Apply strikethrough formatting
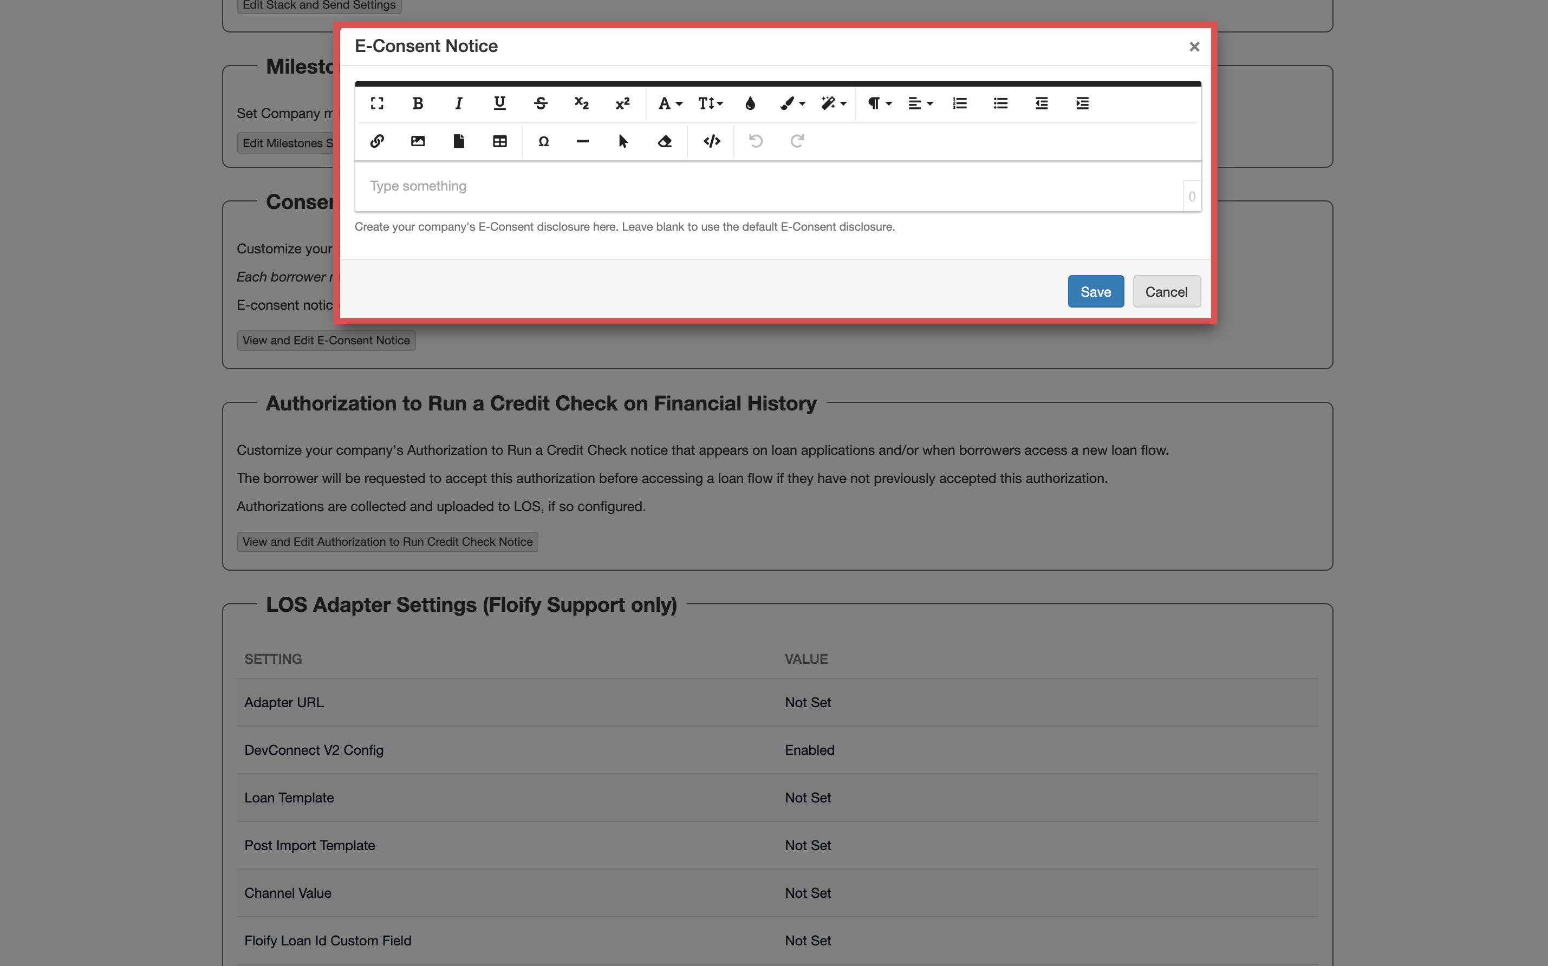 click(x=541, y=103)
